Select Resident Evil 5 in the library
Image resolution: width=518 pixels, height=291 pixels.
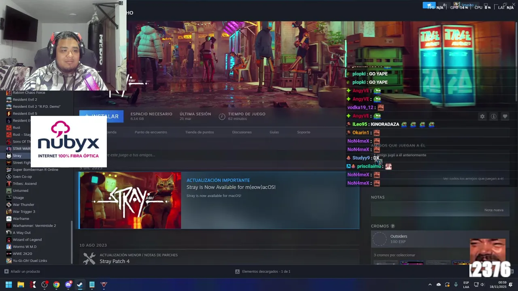(25, 114)
